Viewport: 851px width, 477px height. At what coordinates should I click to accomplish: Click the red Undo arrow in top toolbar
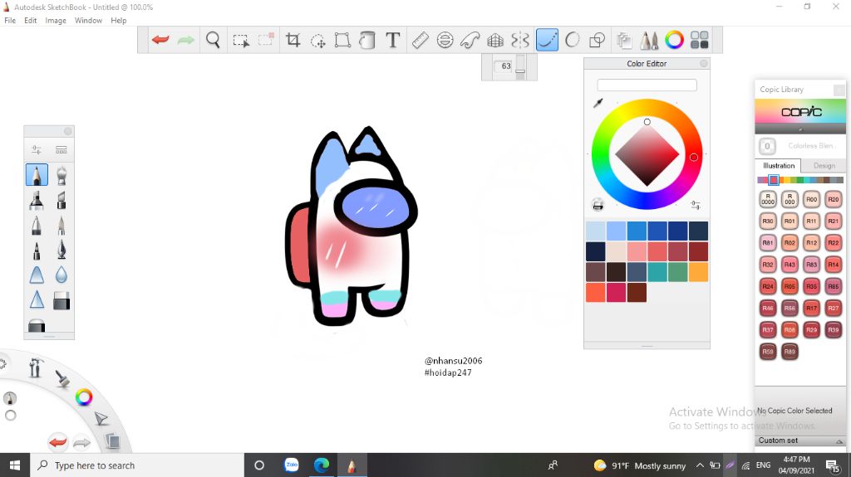pos(160,40)
